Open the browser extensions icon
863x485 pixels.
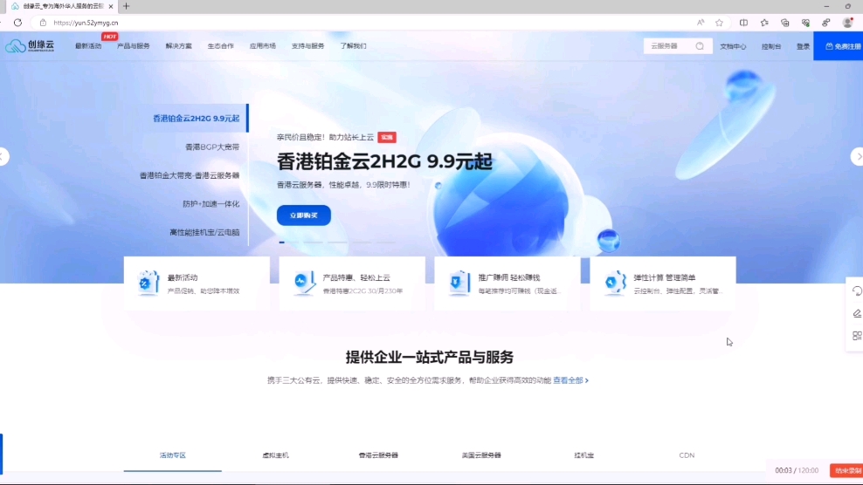click(x=826, y=23)
